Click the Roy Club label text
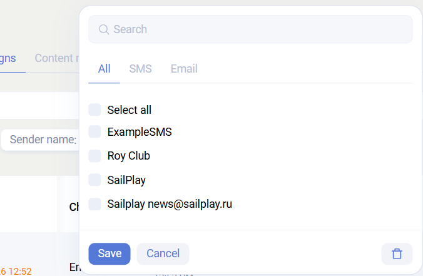The width and height of the screenshot is (423, 276). [128, 156]
